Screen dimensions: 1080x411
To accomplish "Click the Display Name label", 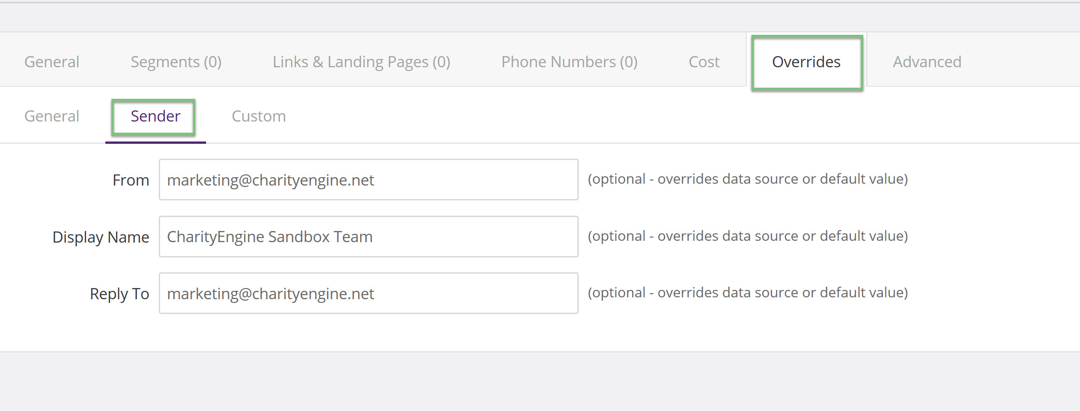I will click(x=101, y=237).
